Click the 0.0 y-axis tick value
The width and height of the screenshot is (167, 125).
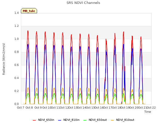pyautogui.click(x=16, y=104)
